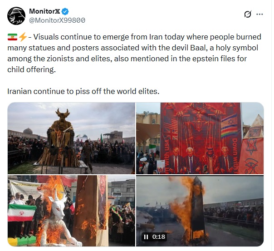
Task: Click the 0:18 video time indicator
Action: tap(158, 236)
